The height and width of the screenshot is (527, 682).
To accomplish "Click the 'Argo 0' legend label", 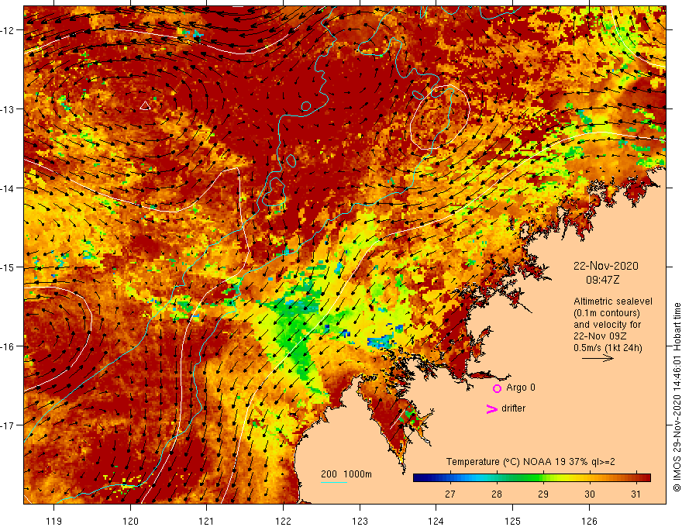I will (521, 387).
